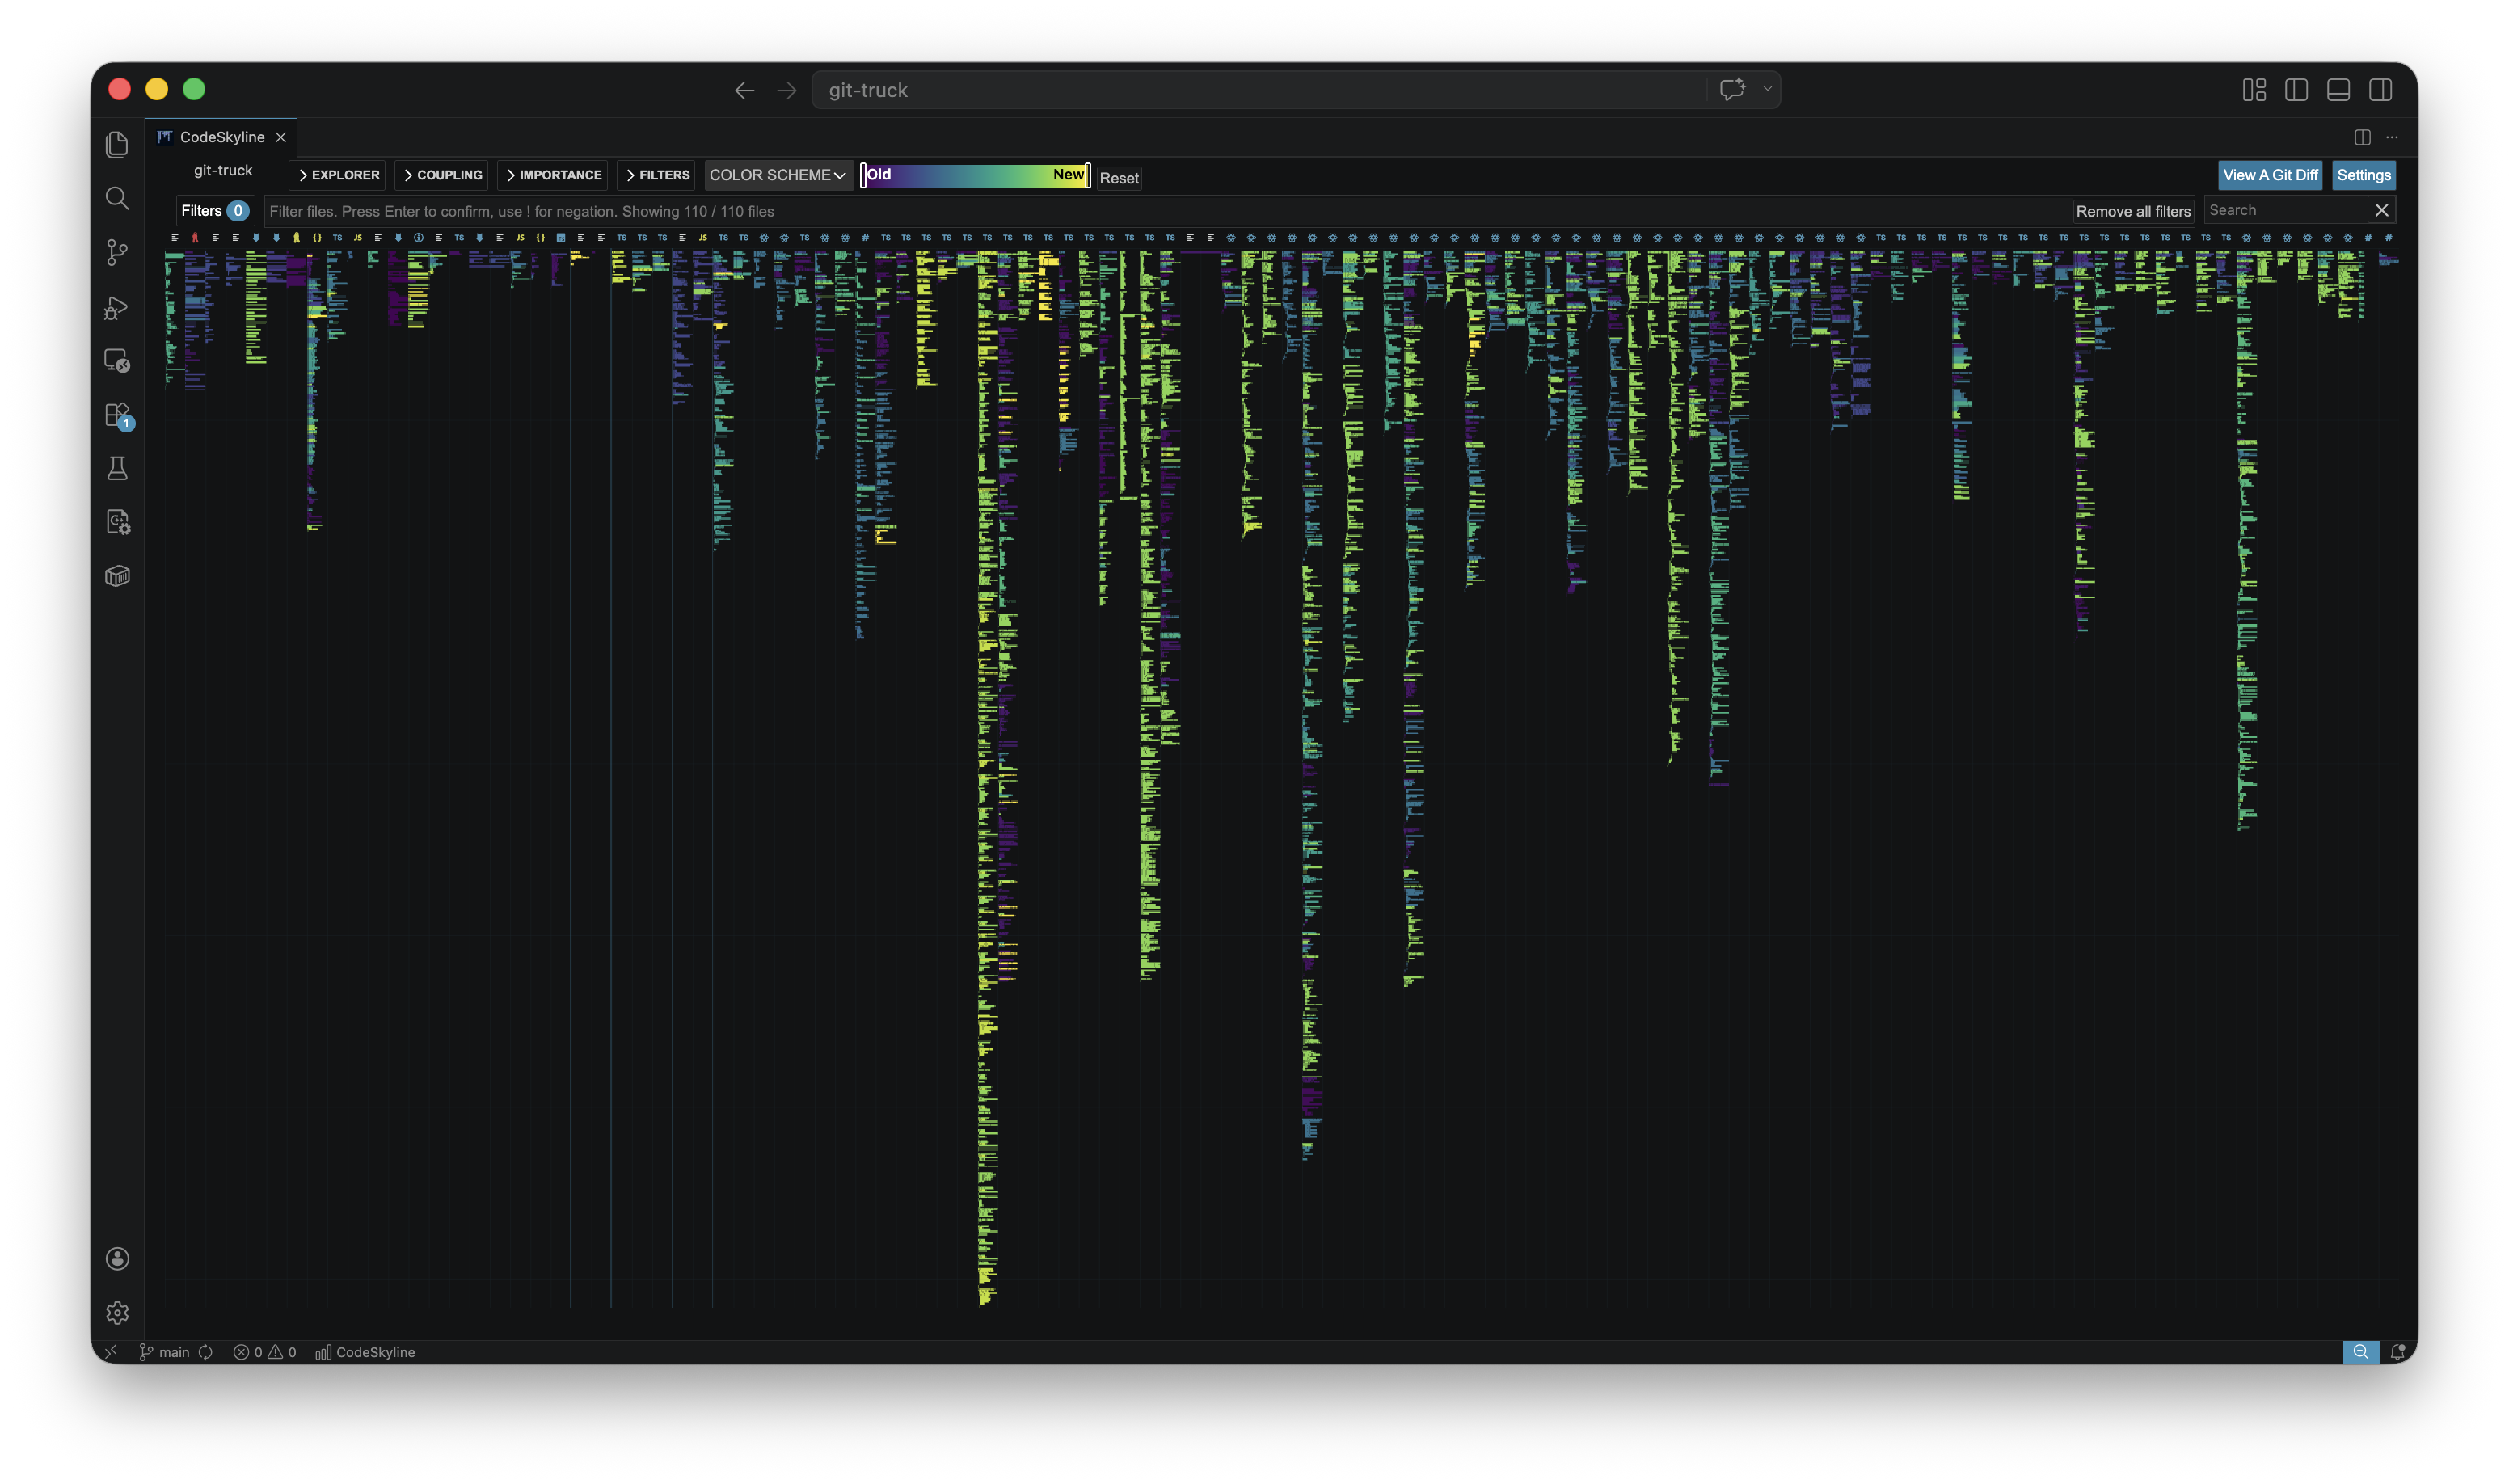Image resolution: width=2509 pixels, height=1484 pixels.
Task: Open the Search view in activity bar
Action: point(117,198)
